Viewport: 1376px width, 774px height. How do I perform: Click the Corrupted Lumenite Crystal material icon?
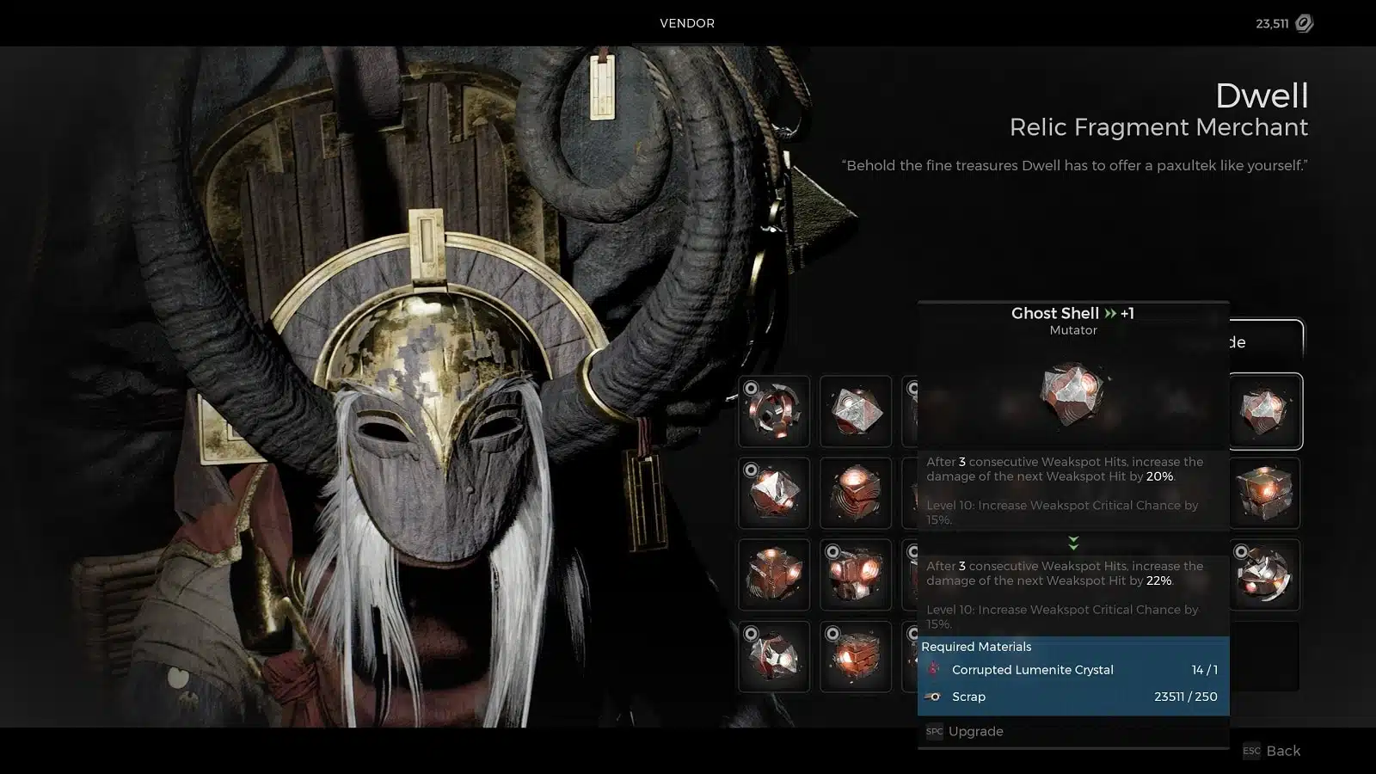click(x=933, y=669)
